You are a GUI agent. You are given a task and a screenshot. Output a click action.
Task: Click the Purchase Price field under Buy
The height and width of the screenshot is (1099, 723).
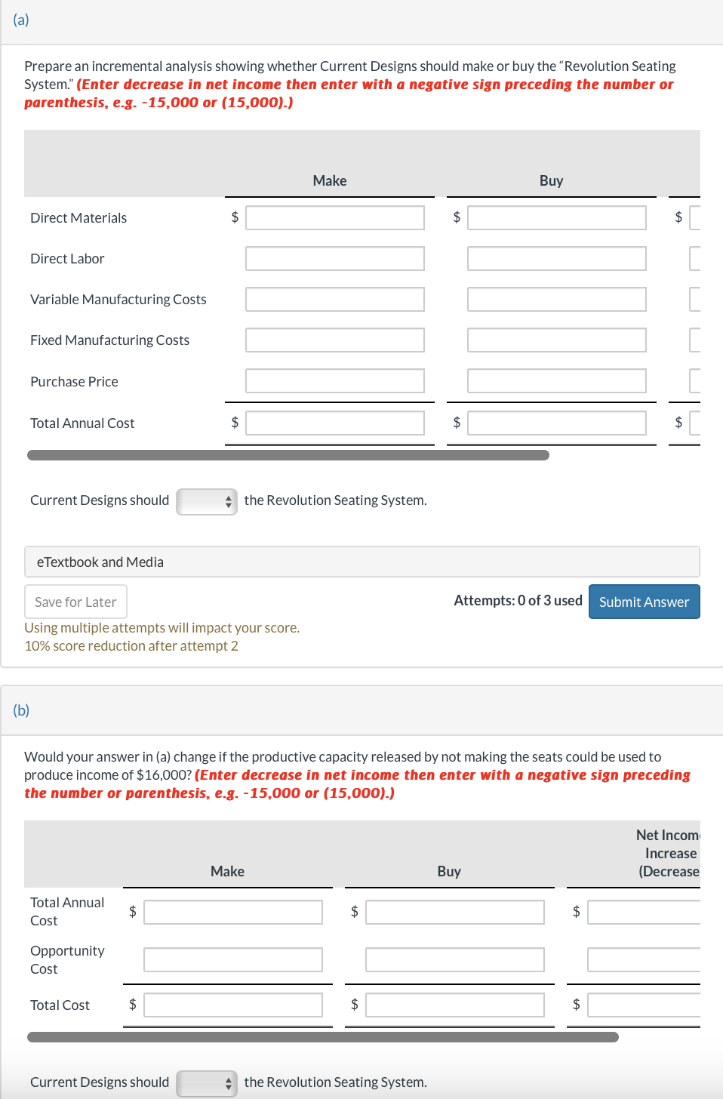click(556, 380)
